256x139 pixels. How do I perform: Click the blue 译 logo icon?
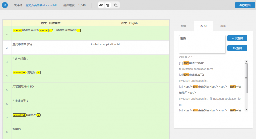point(5,5)
